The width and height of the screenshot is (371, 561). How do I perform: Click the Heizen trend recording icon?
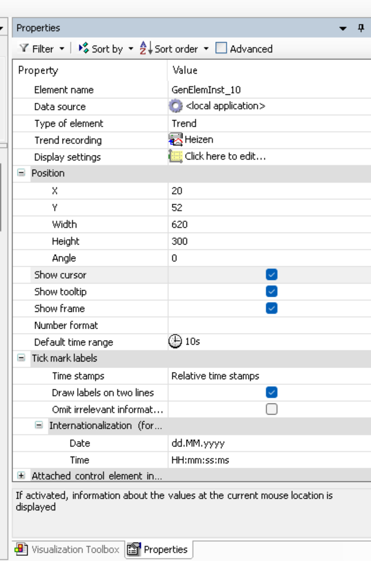click(176, 139)
